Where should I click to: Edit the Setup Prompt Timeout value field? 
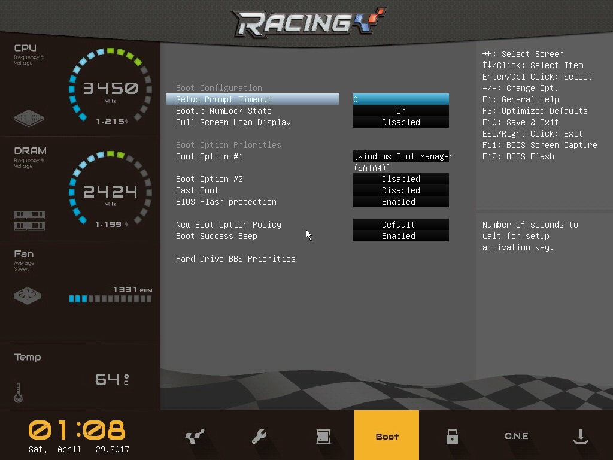point(400,99)
